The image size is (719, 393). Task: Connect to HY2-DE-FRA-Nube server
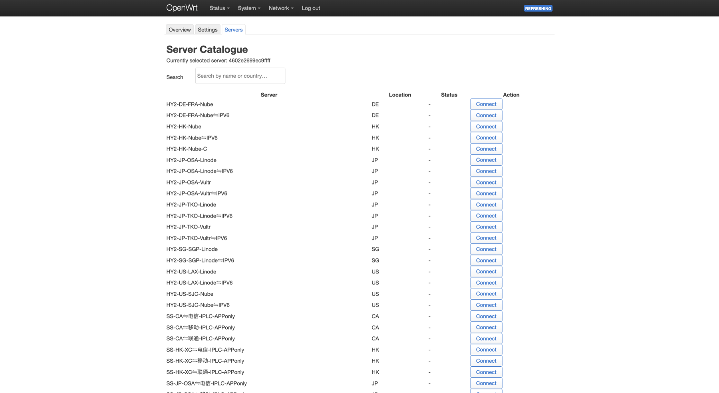pos(486,104)
